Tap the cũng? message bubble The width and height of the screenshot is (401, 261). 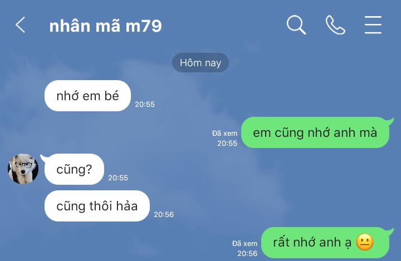[x=74, y=169]
